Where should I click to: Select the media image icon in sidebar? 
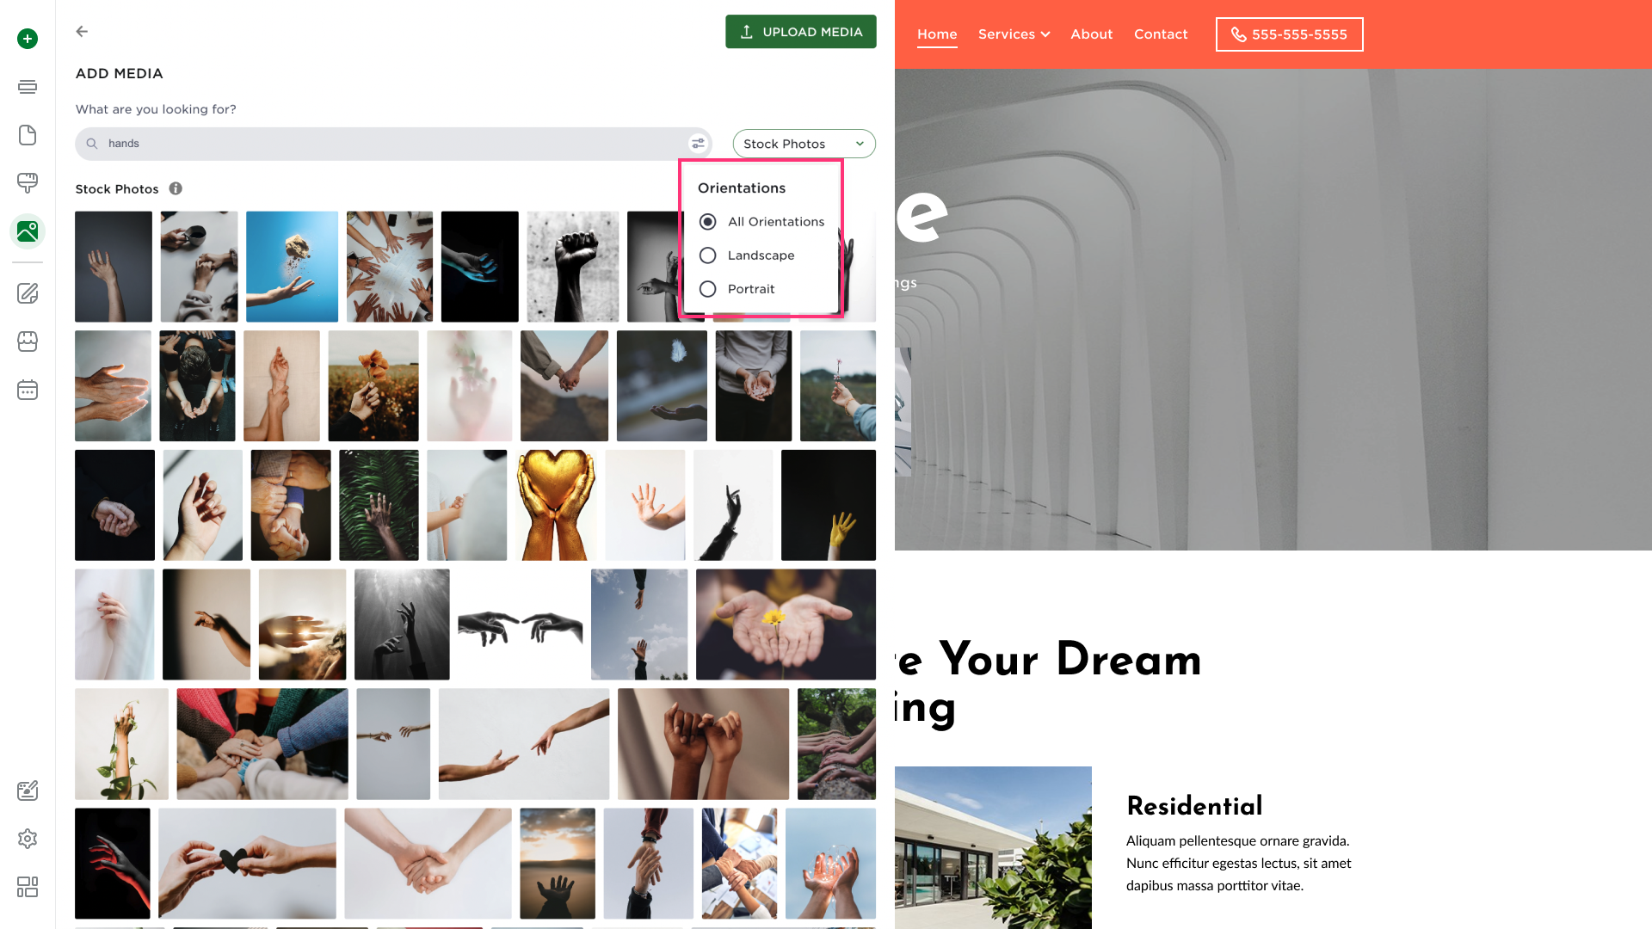28,231
